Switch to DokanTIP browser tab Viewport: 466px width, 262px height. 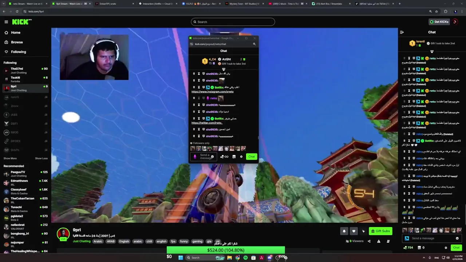[114, 4]
